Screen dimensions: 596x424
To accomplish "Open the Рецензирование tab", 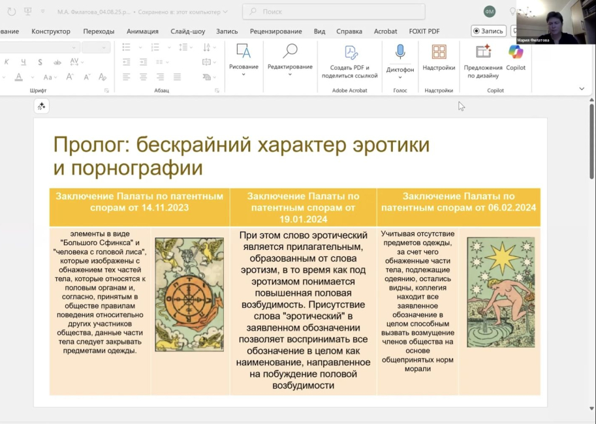I will [x=276, y=31].
